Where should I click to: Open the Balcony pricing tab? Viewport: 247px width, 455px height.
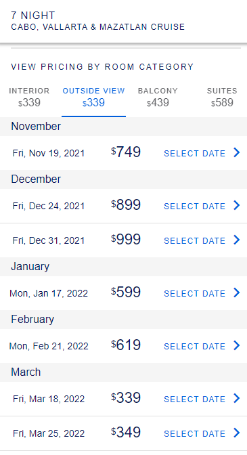158,97
